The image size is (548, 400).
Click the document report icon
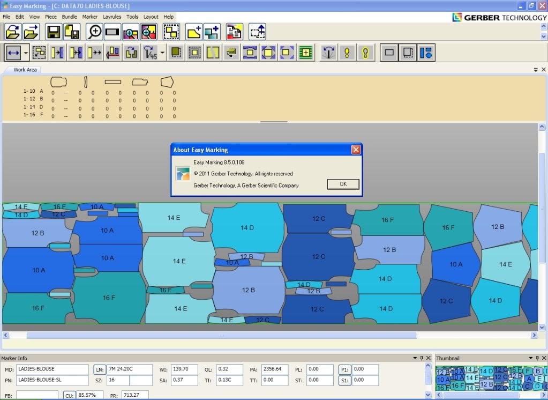tap(235, 32)
